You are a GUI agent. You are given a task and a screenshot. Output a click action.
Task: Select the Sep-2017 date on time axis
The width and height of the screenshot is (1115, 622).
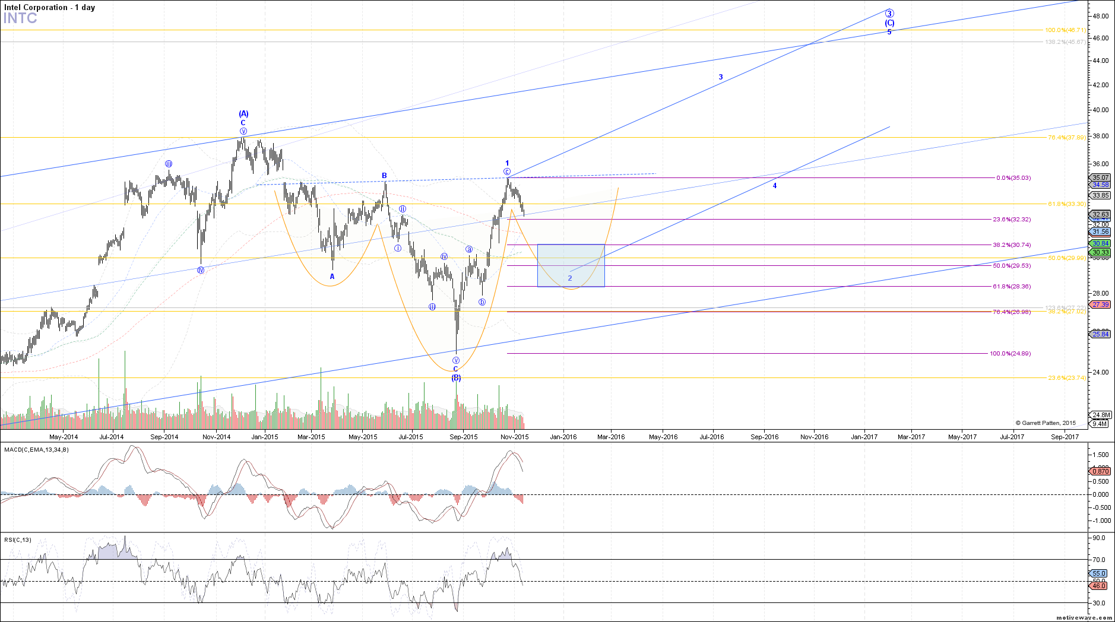[1065, 437]
